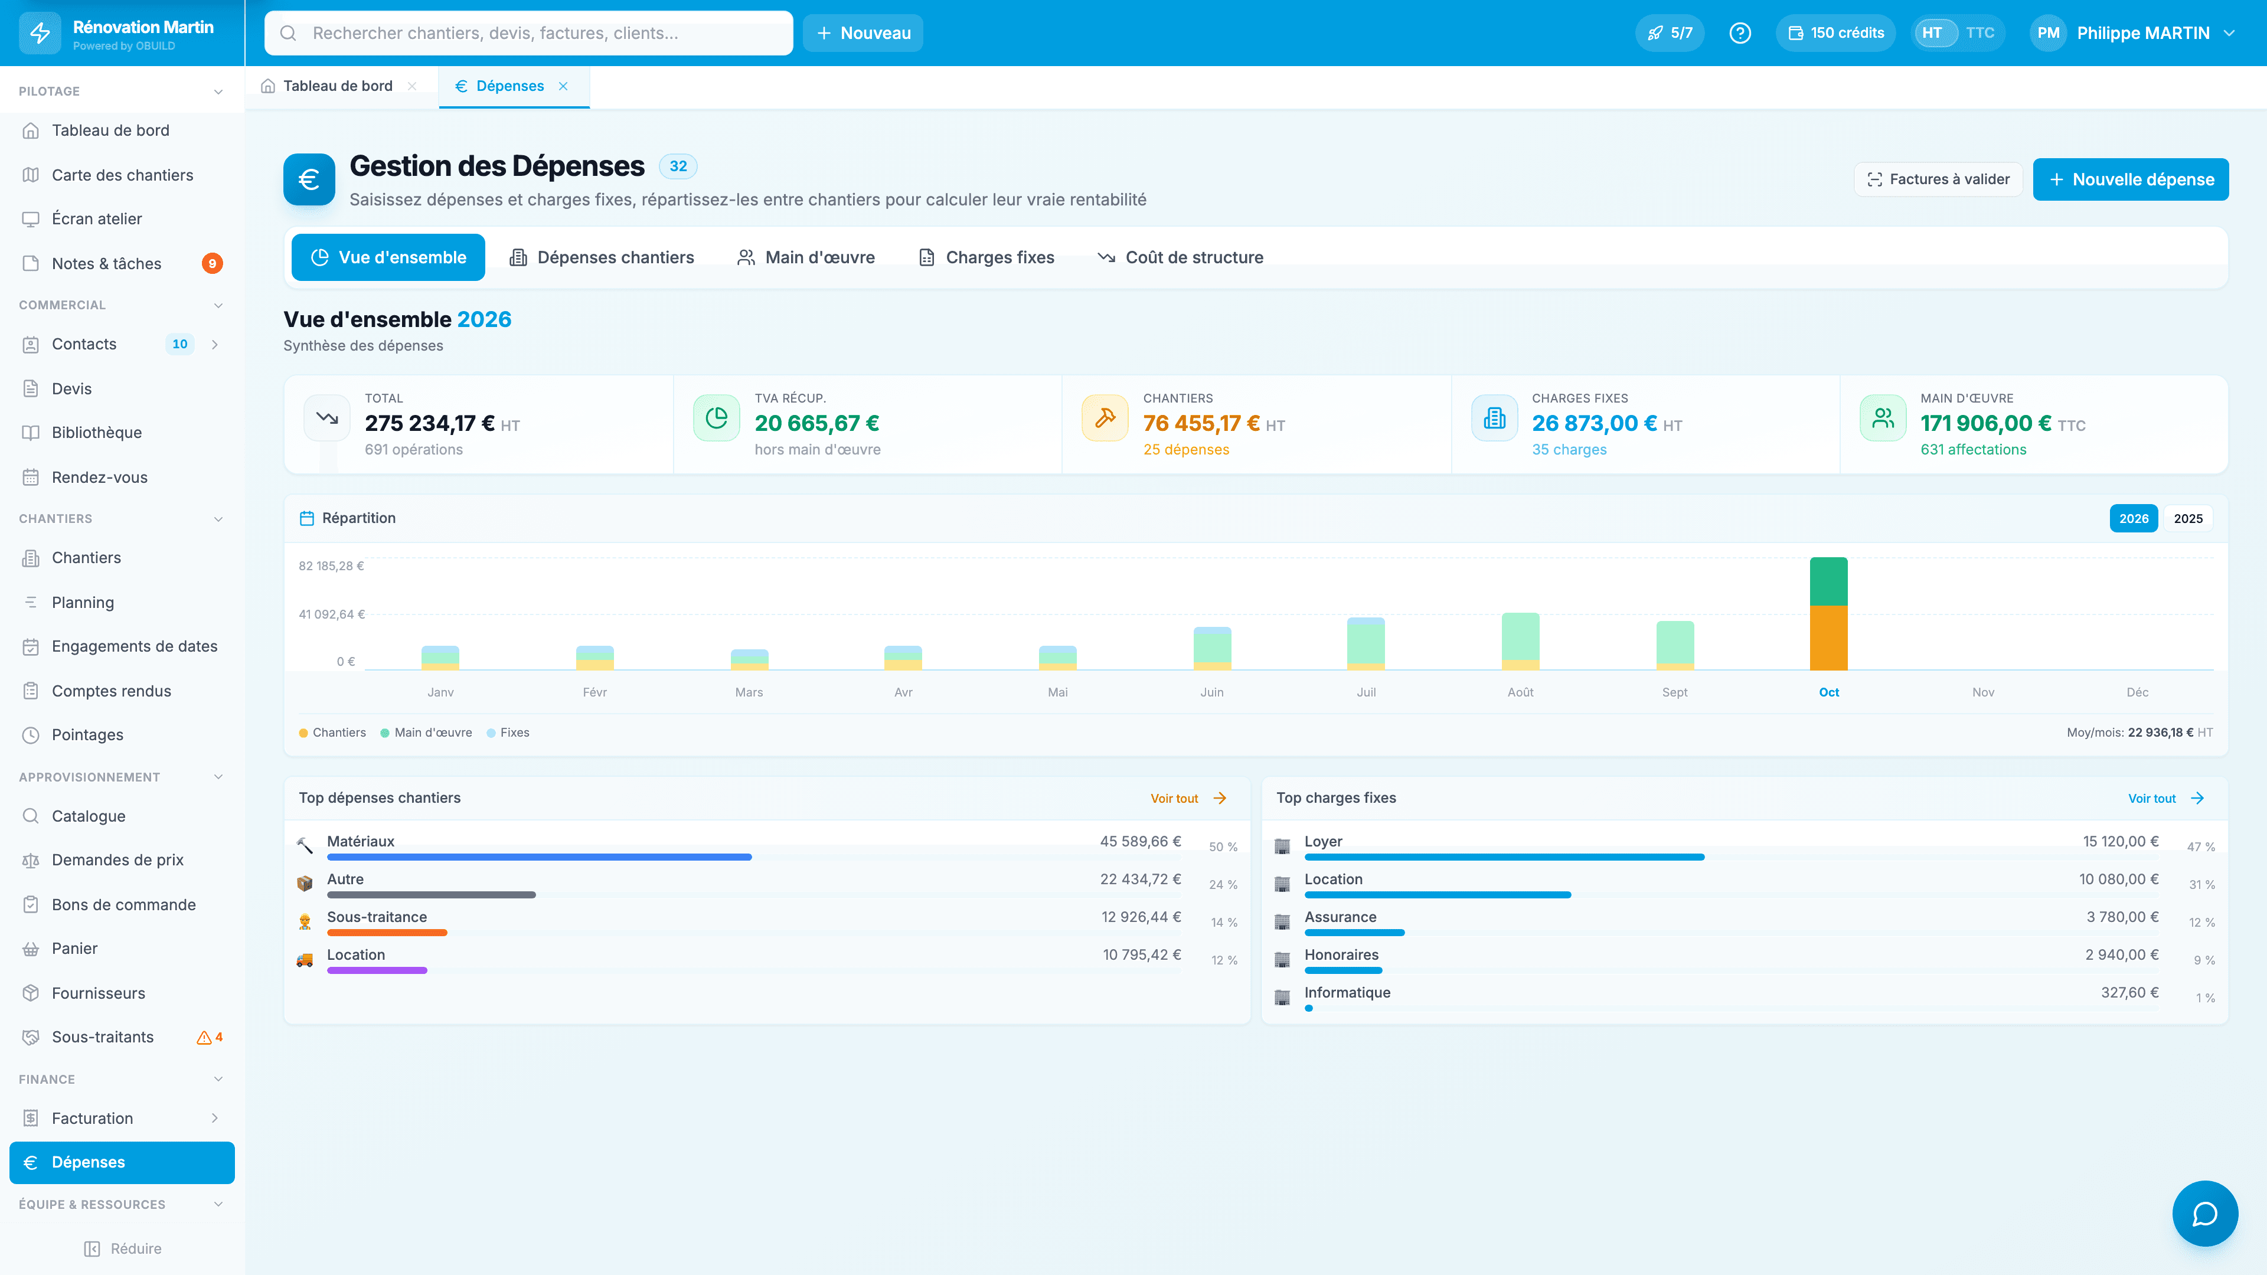The width and height of the screenshot is (2267, 1275).
Task: Go to Devis in sidebar
Action: (122, 388)
